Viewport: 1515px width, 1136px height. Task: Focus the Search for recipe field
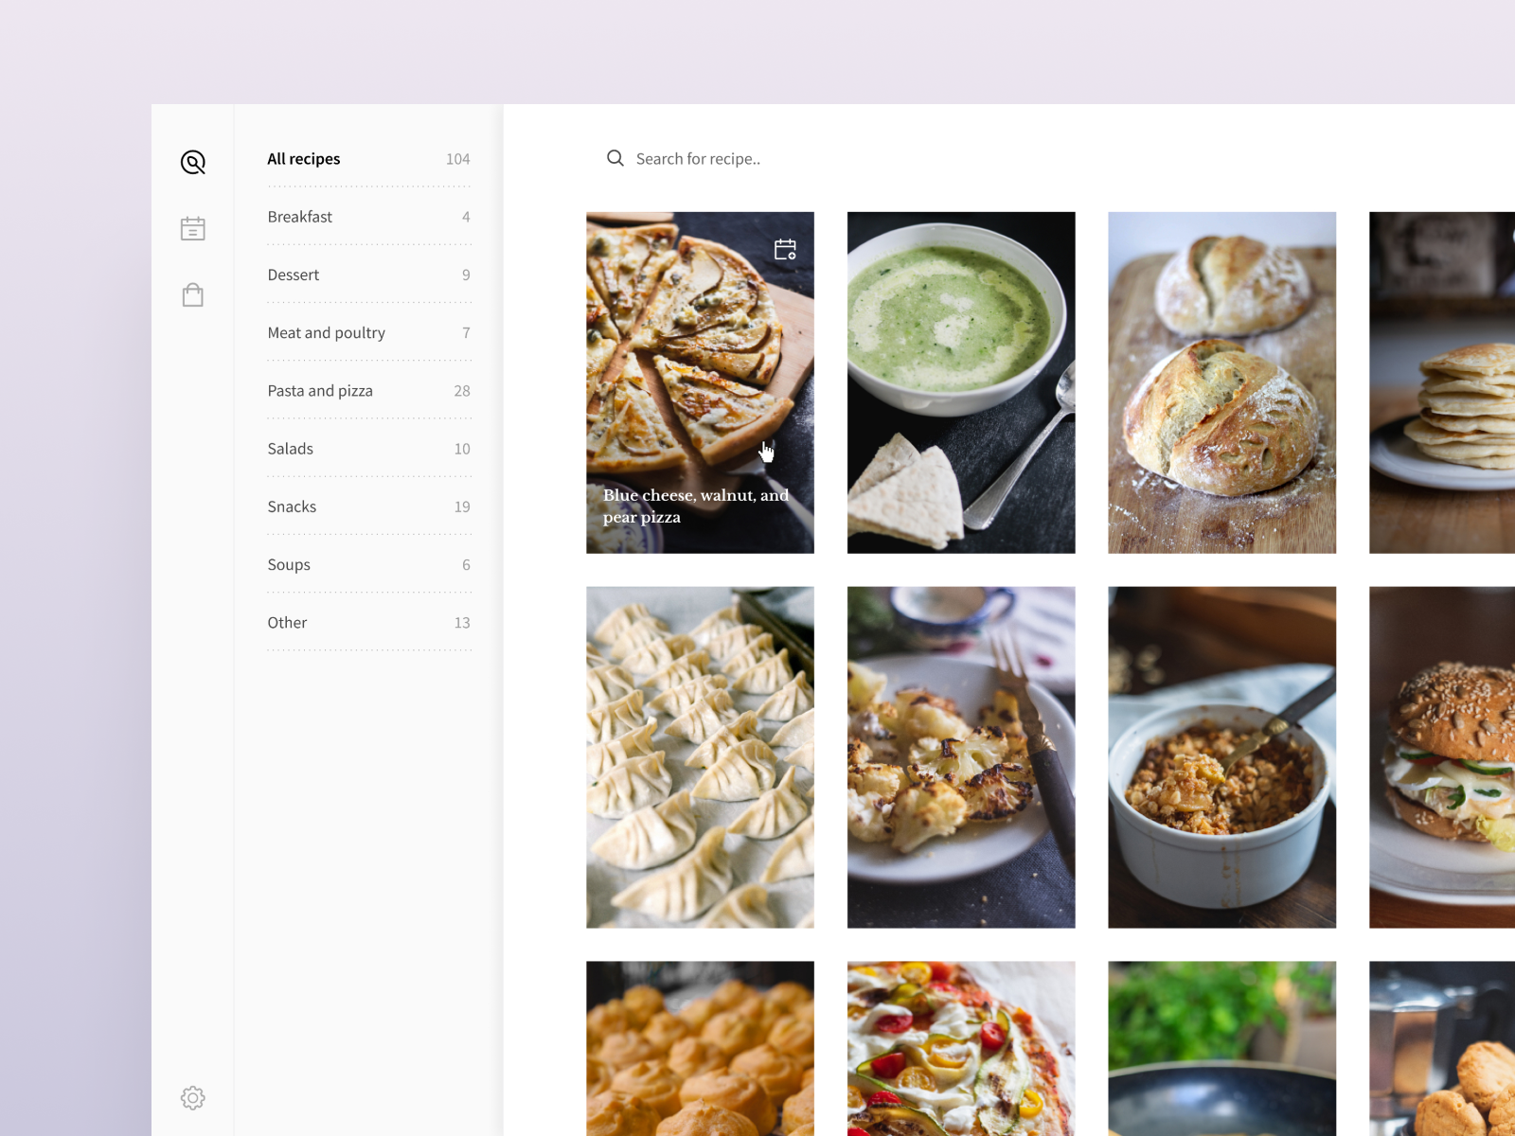tap(698, 159)
